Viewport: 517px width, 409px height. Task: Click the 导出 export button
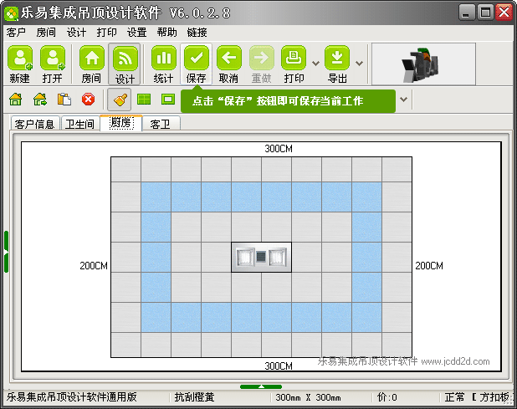click(337, 64)
